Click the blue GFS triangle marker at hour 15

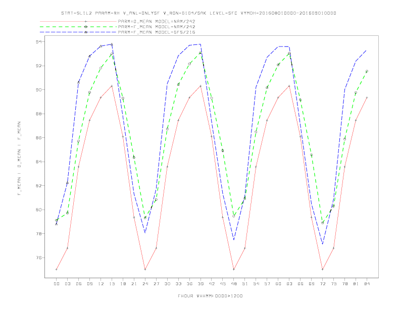pos(112,44)
